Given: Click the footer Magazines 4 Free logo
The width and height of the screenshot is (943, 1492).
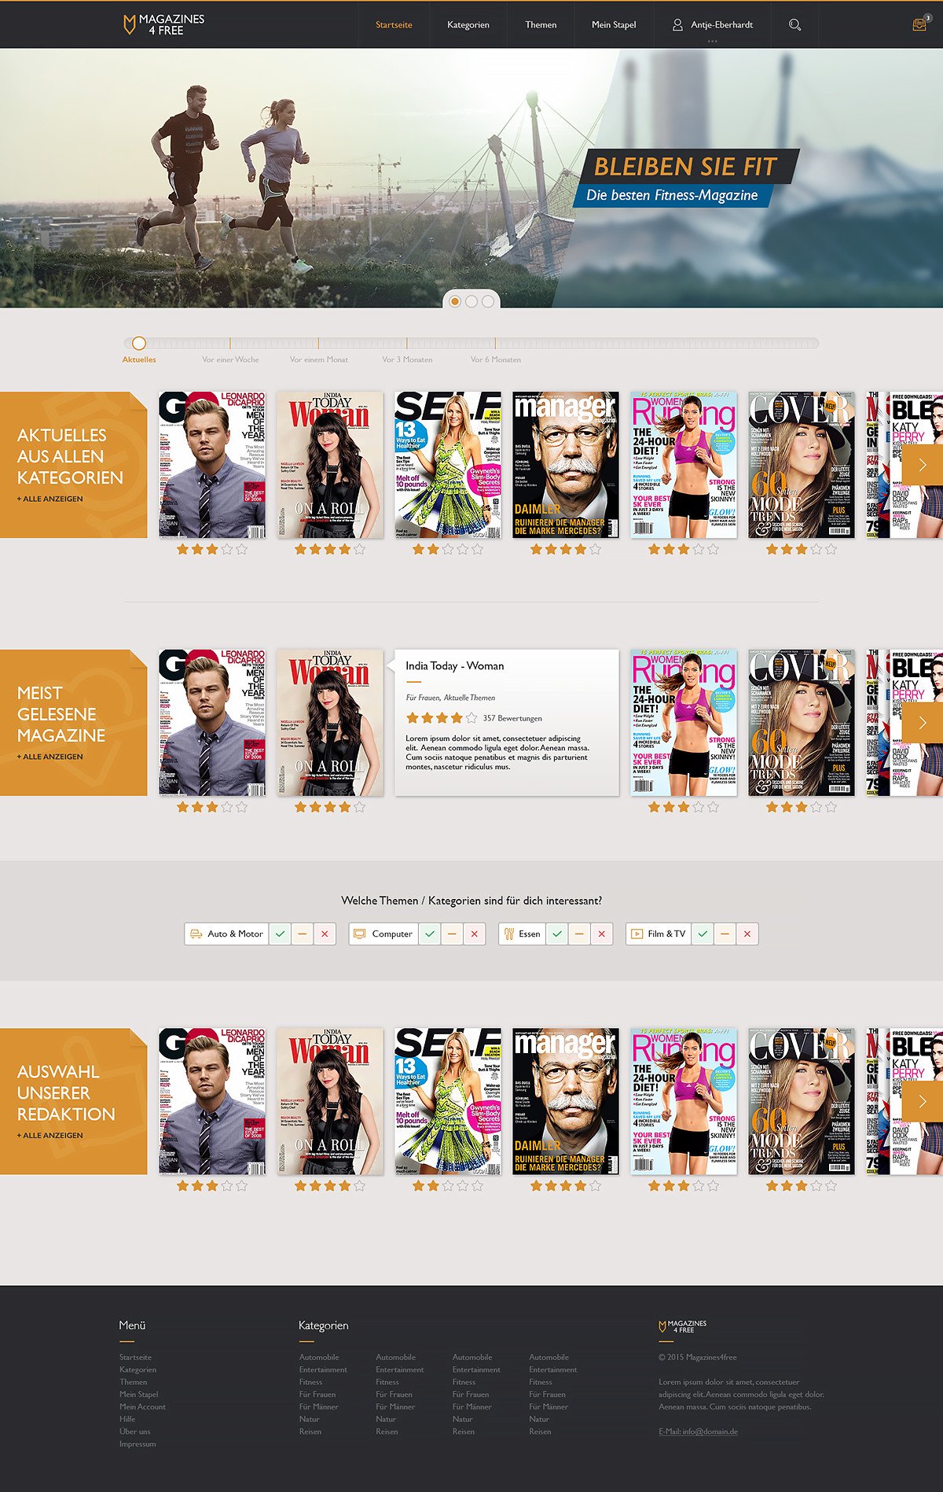Looking at the screenshot, I should pos(682,1327).
